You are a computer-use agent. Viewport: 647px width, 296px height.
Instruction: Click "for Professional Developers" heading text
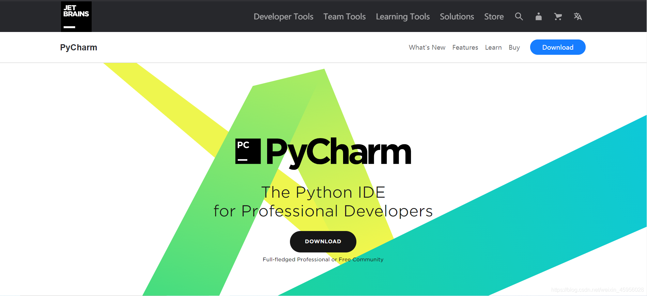[x=323, y=211]
